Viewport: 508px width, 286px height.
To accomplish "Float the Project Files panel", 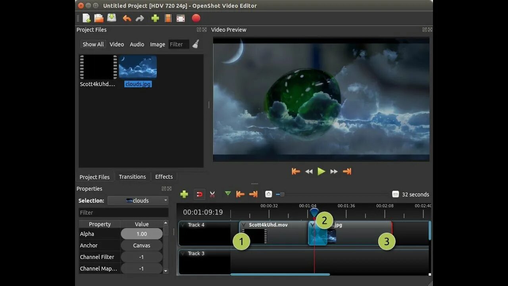I will tap(199, 30).
